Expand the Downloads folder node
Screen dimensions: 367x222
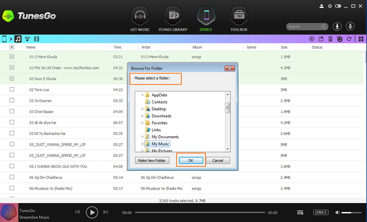click(142, 116)
